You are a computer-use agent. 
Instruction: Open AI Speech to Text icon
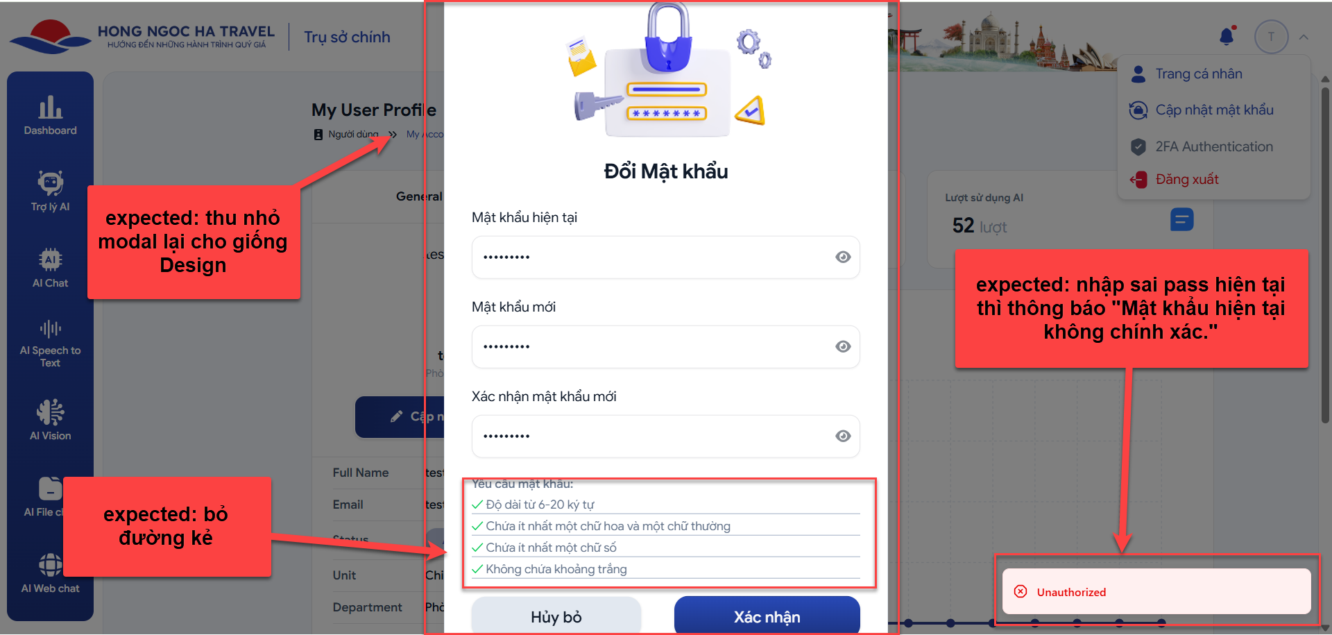50,328
